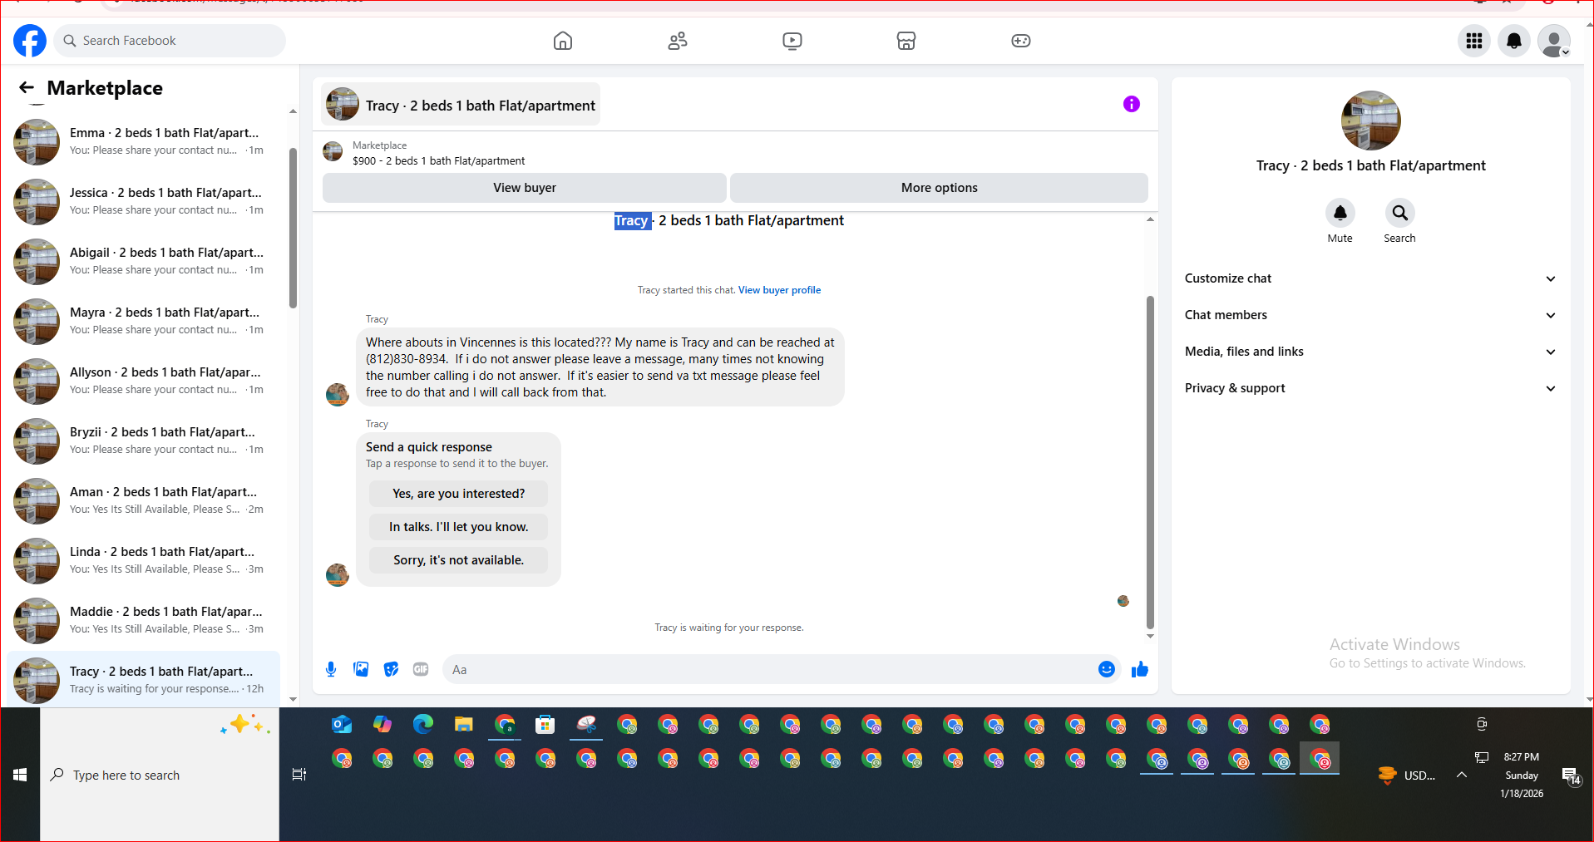Screen dimensions: 1594x842
Task: Attach a photo using the image icon
Action: coord(361,669)
